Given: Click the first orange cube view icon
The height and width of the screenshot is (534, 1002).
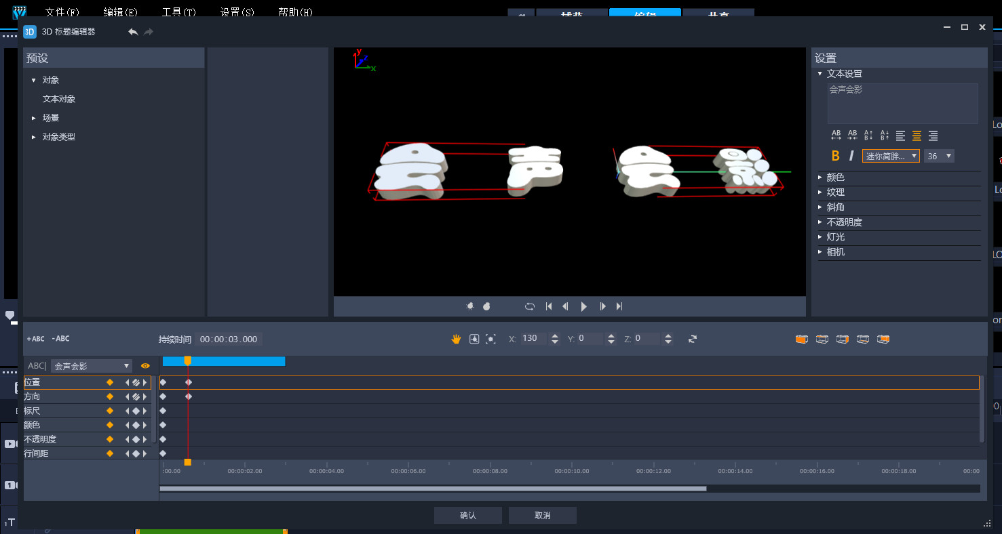Looking at the screenshot, I should click(x=802, y=339).
